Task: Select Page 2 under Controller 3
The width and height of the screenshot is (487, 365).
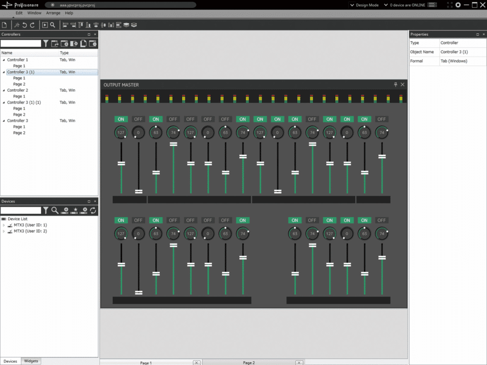Action: 19,133
